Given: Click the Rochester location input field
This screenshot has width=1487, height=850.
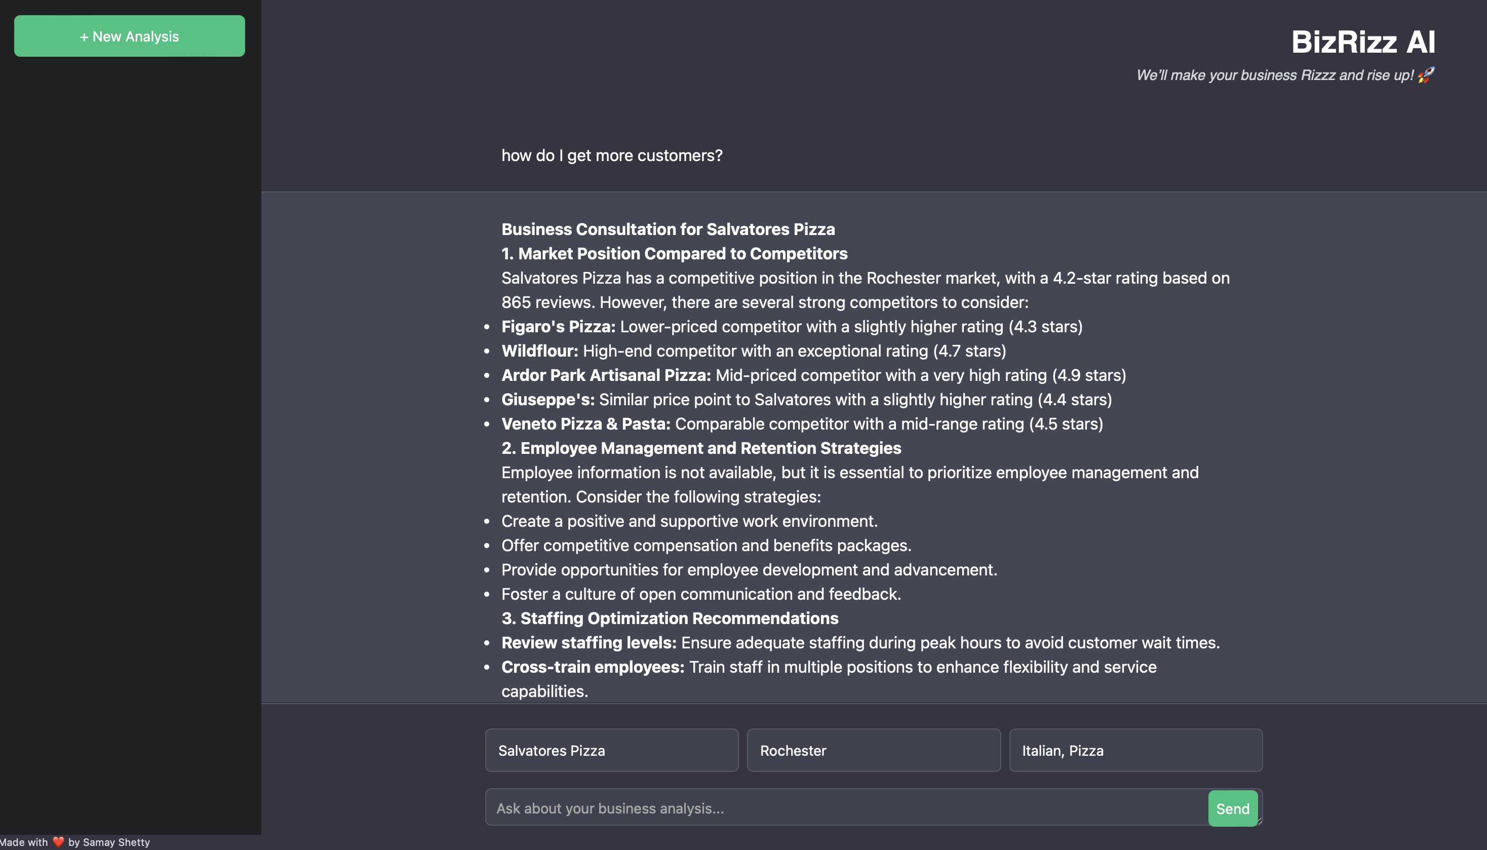Looking at the screenshot, I should point(873,750).
